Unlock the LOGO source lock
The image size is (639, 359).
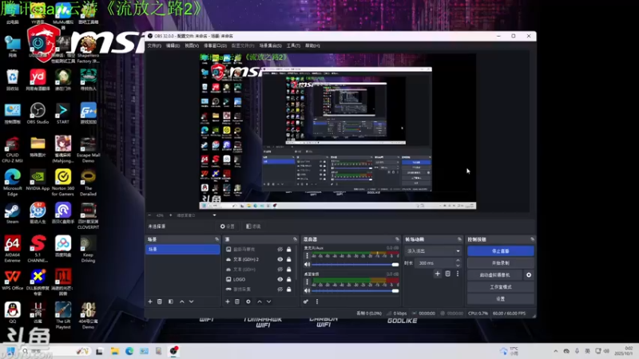[x=289, y=279]
